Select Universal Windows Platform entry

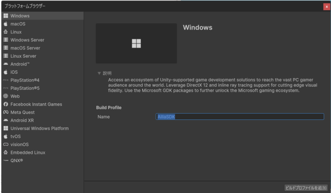39,129
